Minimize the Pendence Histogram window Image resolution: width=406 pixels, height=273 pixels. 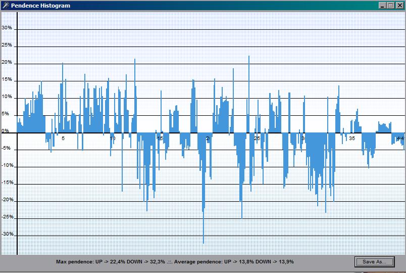(x=382, y=6)
